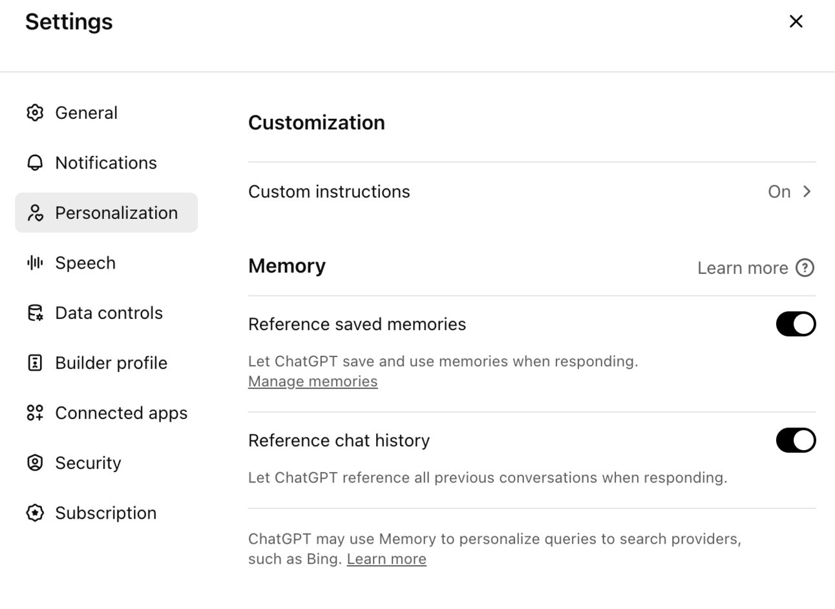Click the Builder profile badge icon
The width and height of the screenshot is (835, 609).
(x=35, y=363)
